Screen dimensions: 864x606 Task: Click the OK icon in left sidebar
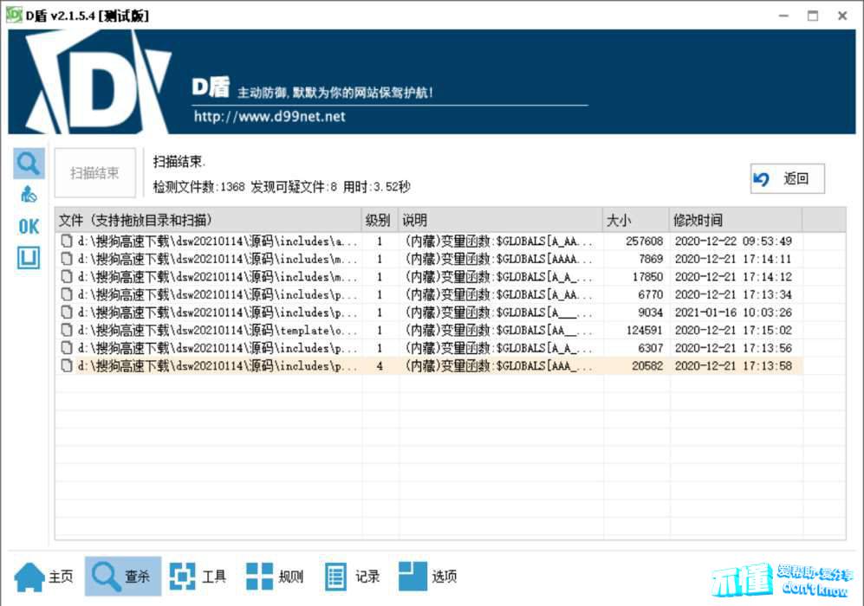(x=29, y=226)
